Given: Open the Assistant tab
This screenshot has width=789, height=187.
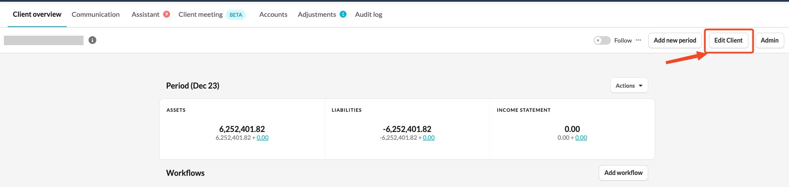Looking at the screenshot, I should pyautogui.click(x=145, y=14).
